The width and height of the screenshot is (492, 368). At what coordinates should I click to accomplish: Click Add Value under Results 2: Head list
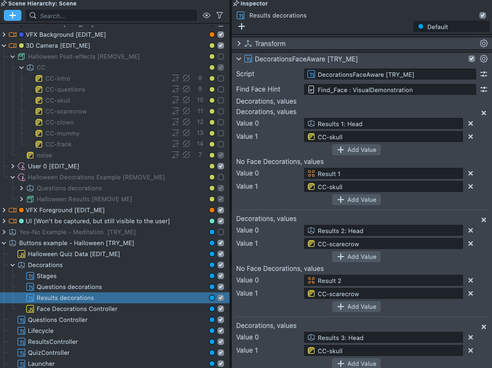pos(356,257)
